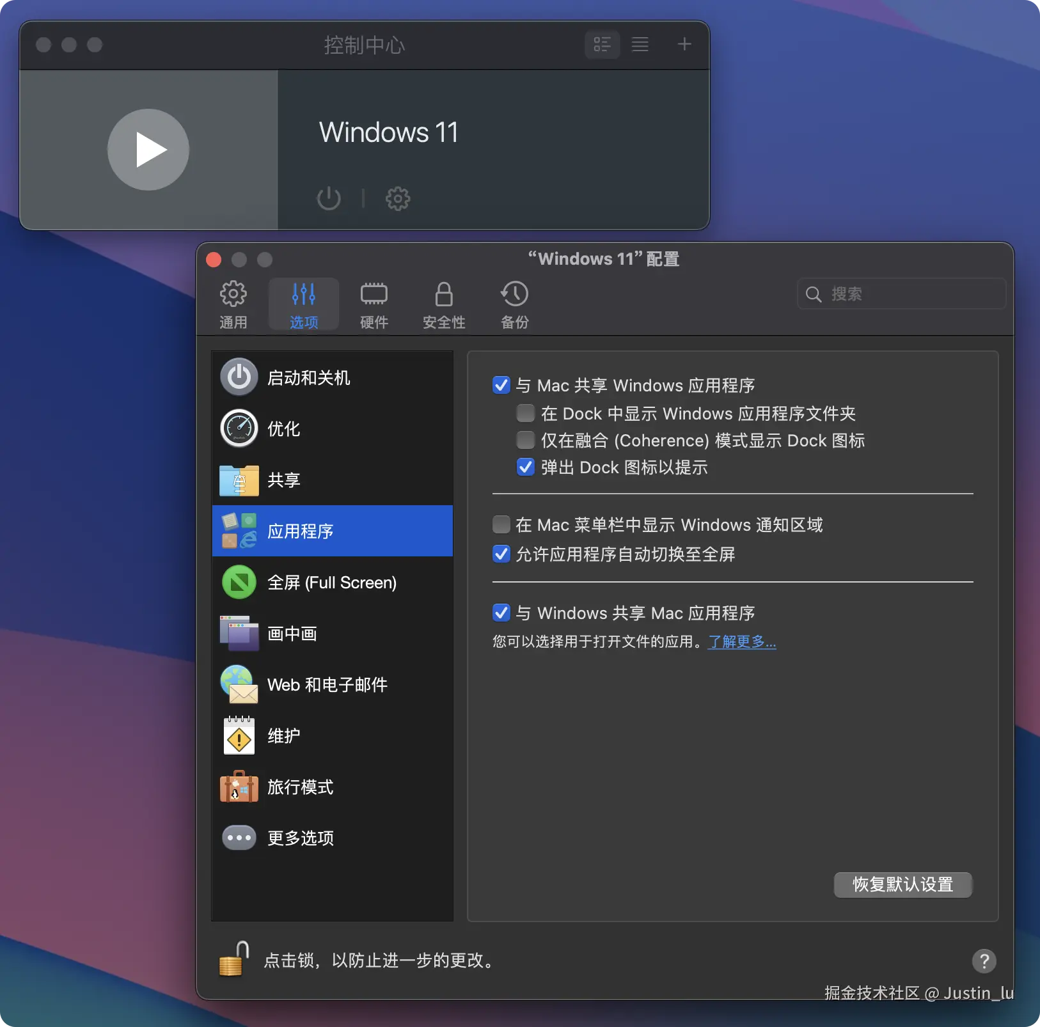Click the 恢复默认设置 button
Viewport: 1040px width, 1027px height.
point(903,884)
